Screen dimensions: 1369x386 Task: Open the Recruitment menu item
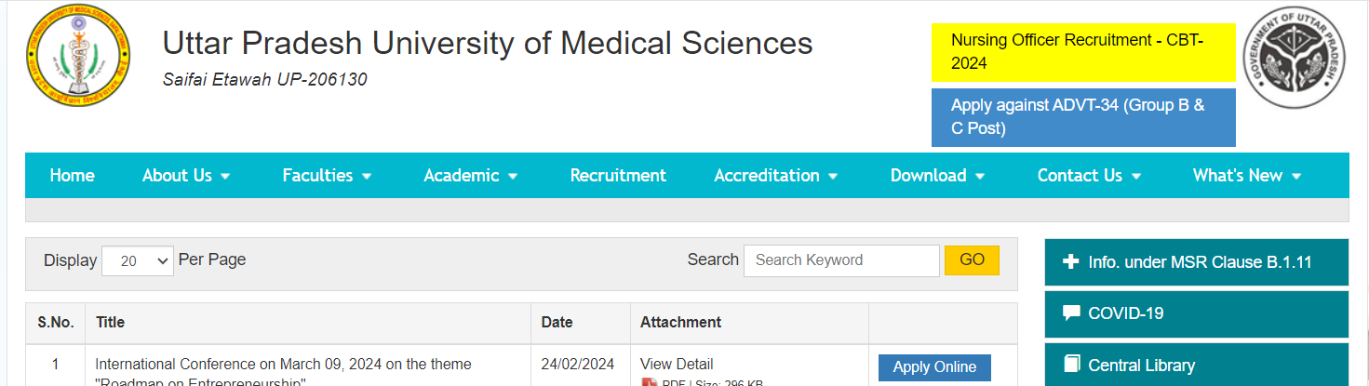coord(618,175)
